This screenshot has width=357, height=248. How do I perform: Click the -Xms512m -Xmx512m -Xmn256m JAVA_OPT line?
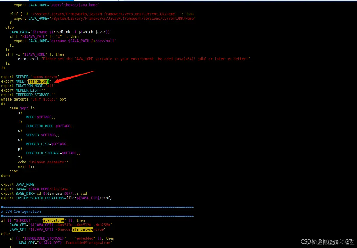pyautogui.click(x=61, y=225)
